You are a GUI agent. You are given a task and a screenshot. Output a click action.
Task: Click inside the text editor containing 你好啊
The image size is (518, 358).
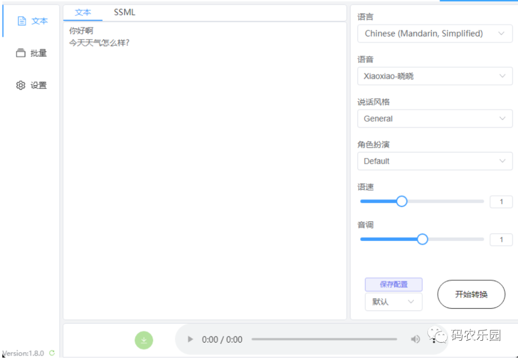point(201,144)
